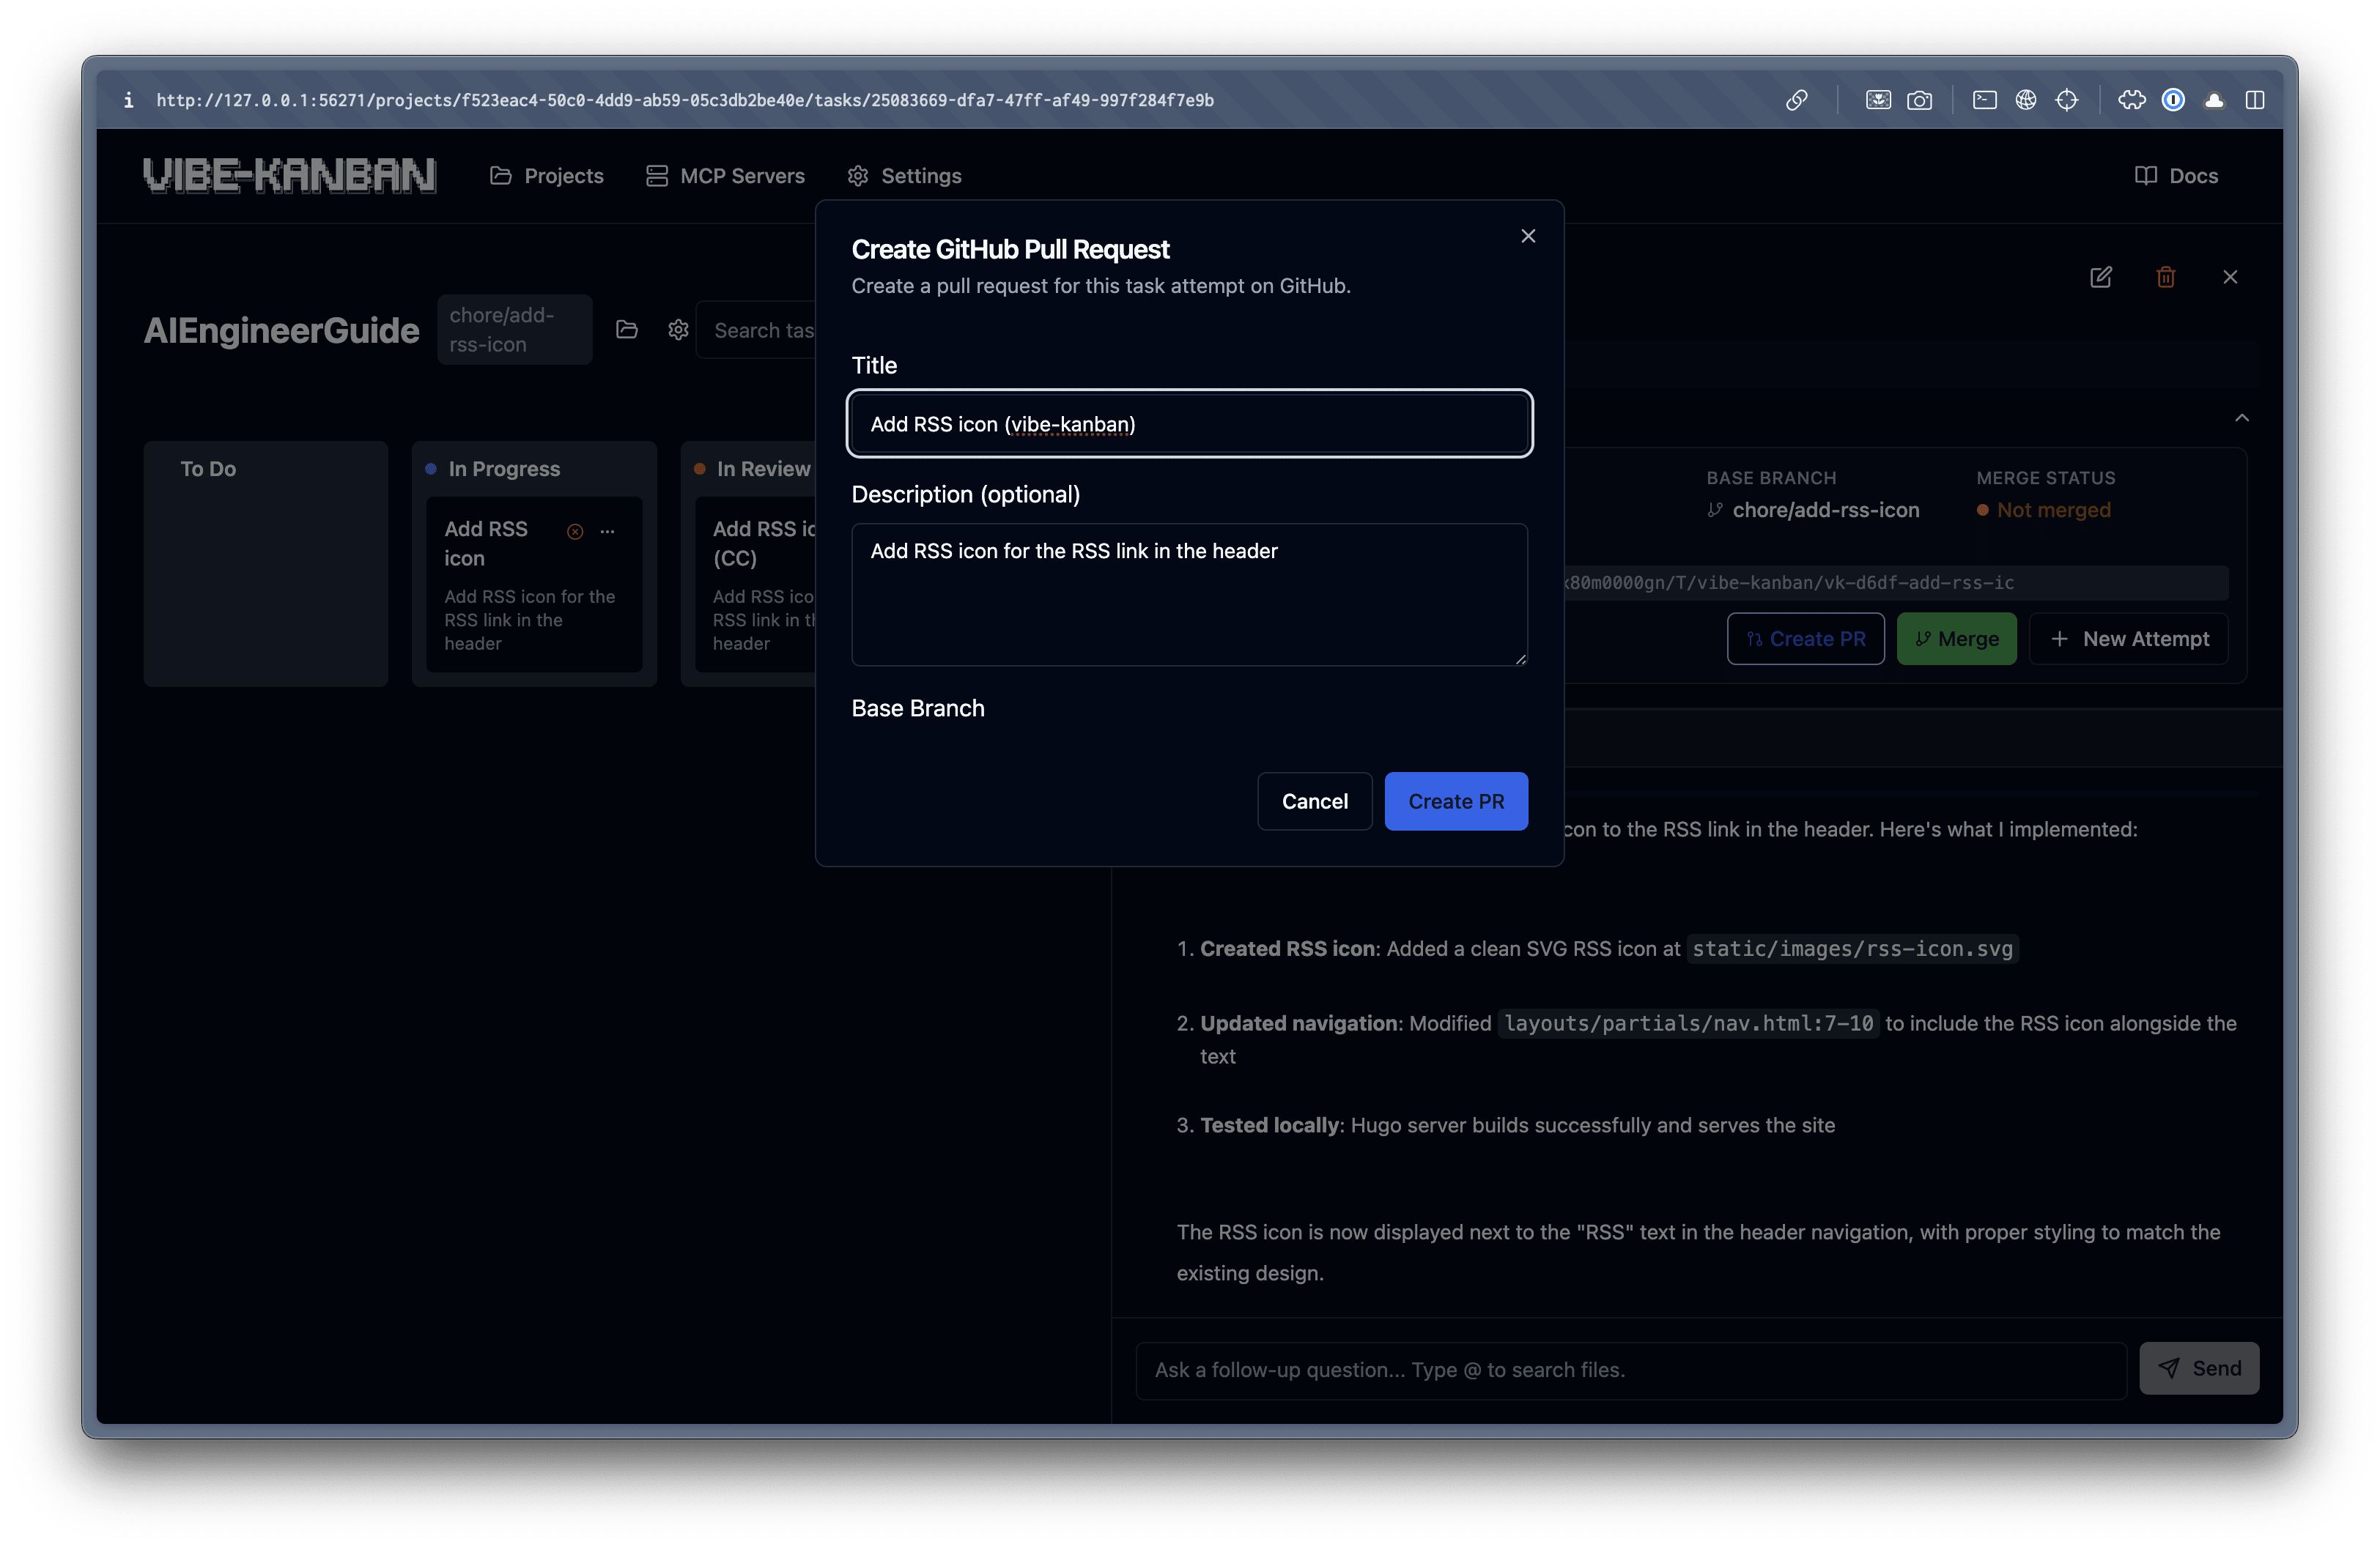Click the In Progress column header
The height and width of the screenshot is (1547, 2380).
click(504, 469)
